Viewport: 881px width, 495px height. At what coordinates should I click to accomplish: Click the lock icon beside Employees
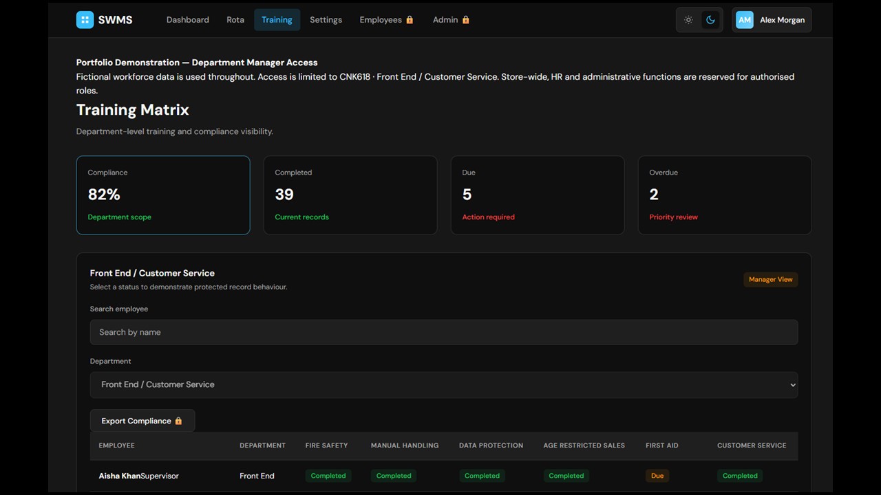(x=410, y=20)
